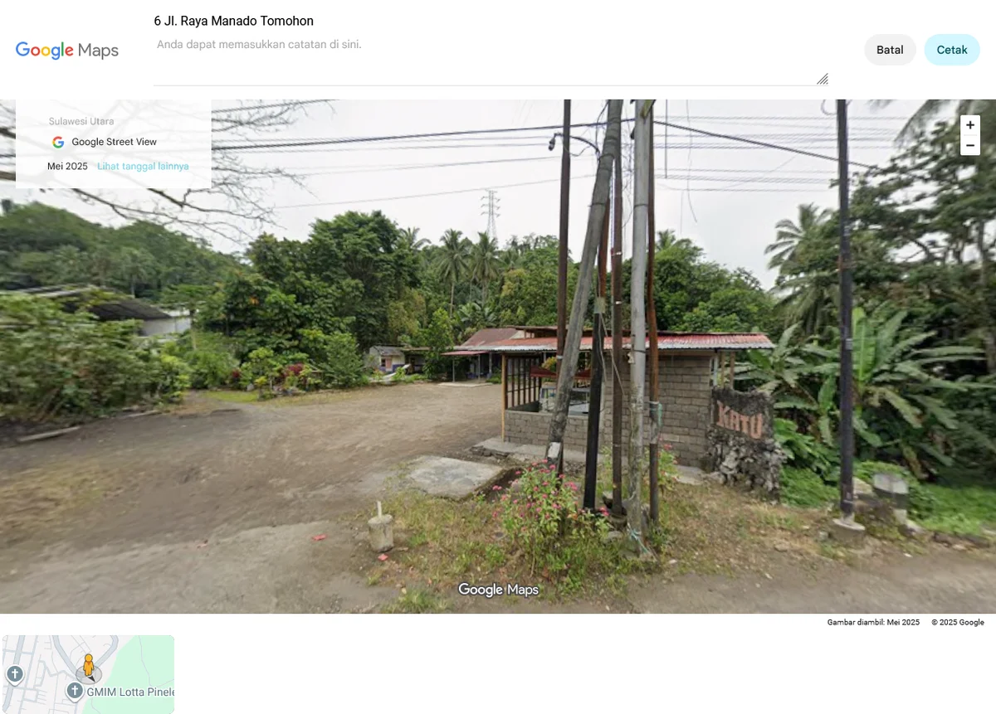Click the Google Maps watermark on the photo
The width and height of the screenshot is (996, 714).
(498, 590)
